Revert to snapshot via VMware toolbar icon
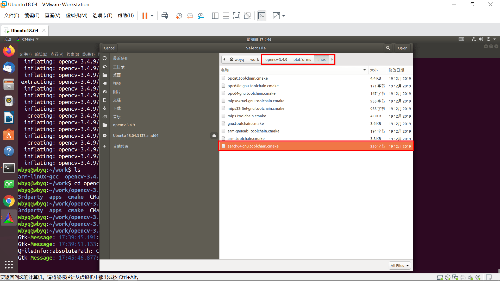500x281 pixels. pyautogui.click(x=190, y=16)
